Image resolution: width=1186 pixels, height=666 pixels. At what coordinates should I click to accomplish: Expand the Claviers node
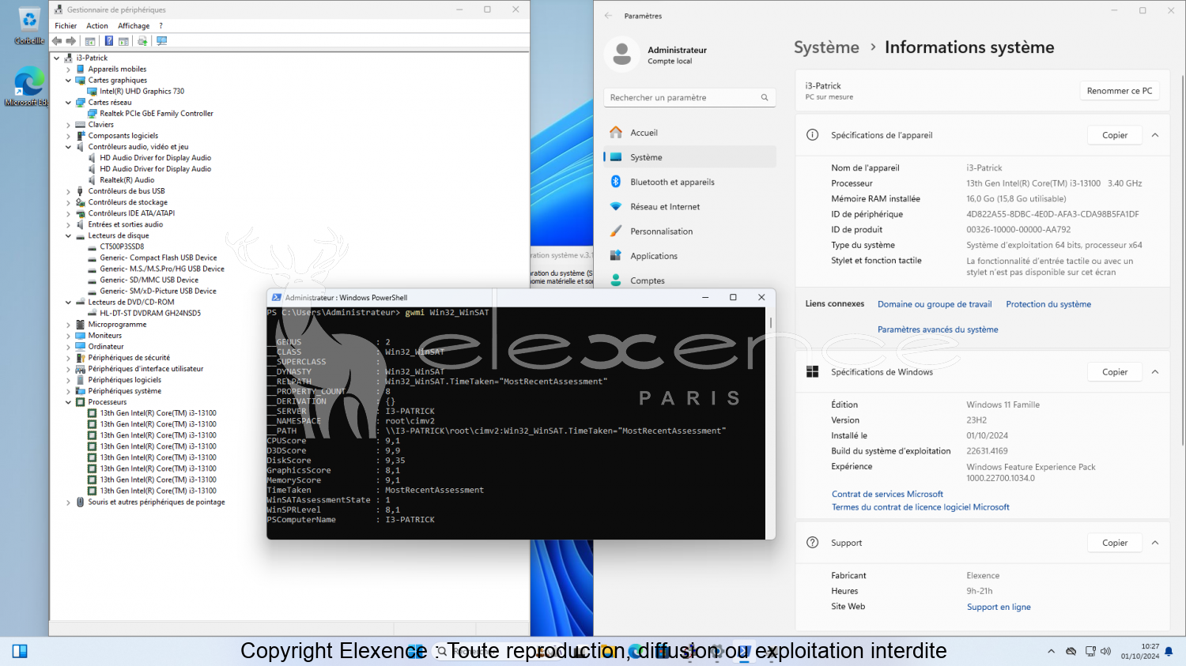click(68, 125)
